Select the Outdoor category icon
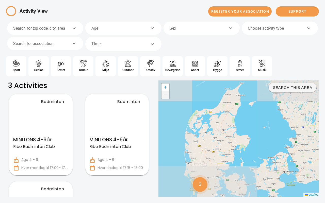This screenshot has height=203, width=325. [128, 64]
